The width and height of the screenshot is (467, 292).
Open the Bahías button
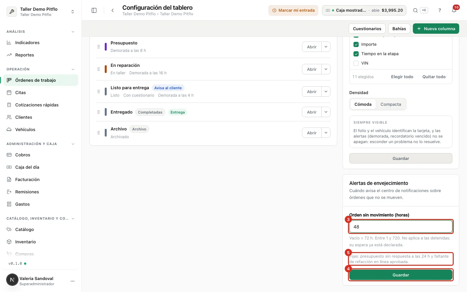(x=399, y=29)
